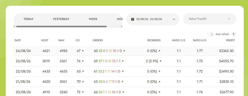Open reorders arrow in 24/08/26 row
The width and height of the screenshot is (248, 96).
point(159,51)
